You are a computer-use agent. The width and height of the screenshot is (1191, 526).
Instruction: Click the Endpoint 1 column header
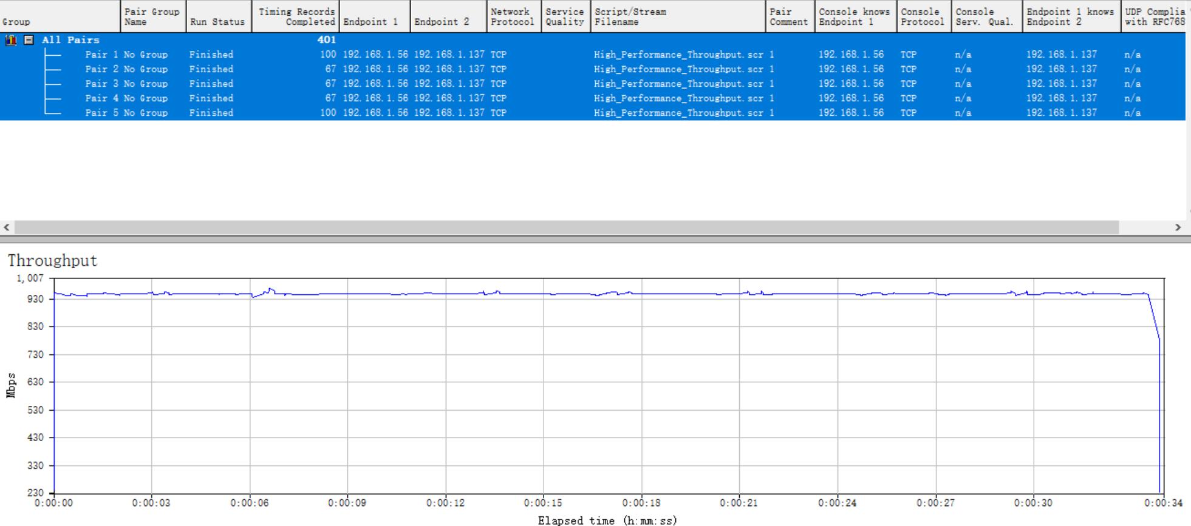click(374, 17)
